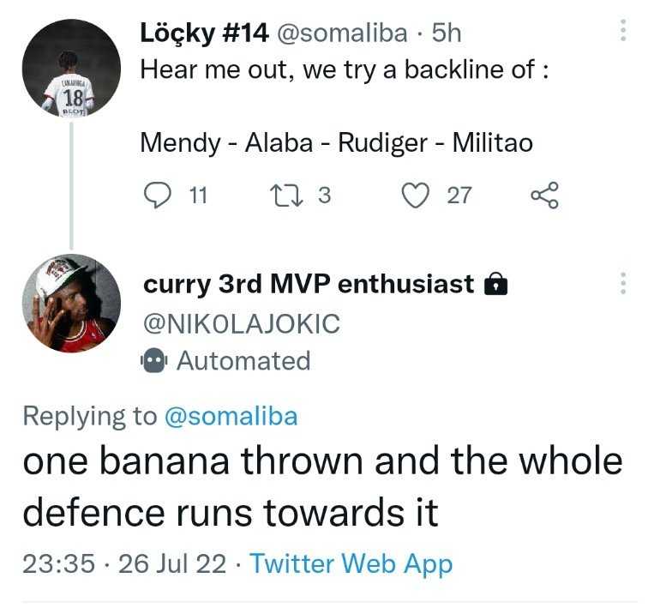
Task: Click the reply count 11
Action: pyautogui.click(x=198, y=196)
